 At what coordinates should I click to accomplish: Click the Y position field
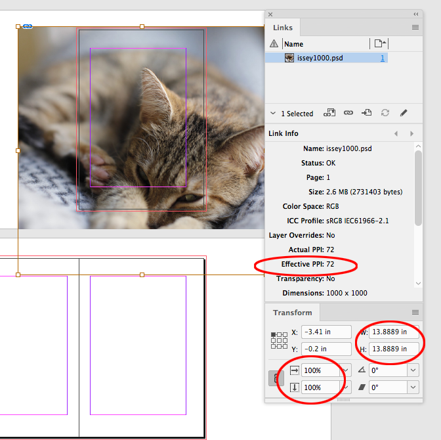tap(326, 349)
